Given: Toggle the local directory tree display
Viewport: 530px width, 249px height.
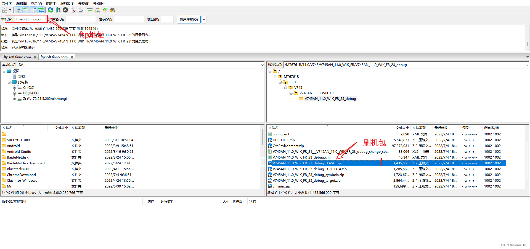Looking at the screenshot, I should coord(26,10).
